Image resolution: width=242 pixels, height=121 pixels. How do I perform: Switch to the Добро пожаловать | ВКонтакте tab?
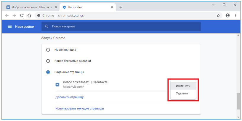pos(32,7)
